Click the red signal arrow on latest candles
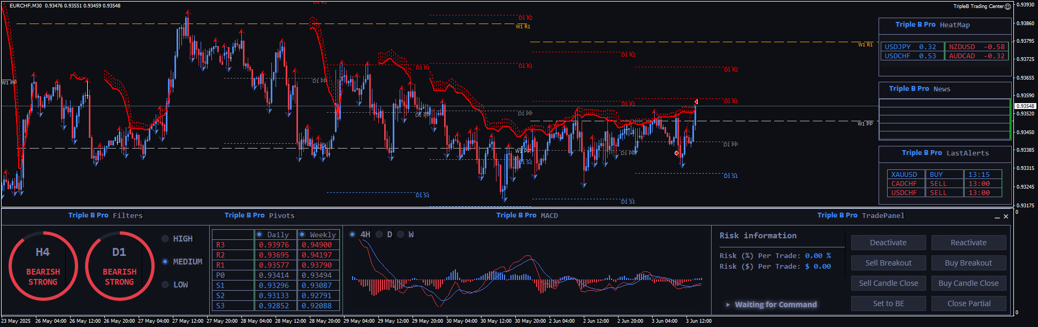This screenshot has height=327, width=1038. (677, 153)
